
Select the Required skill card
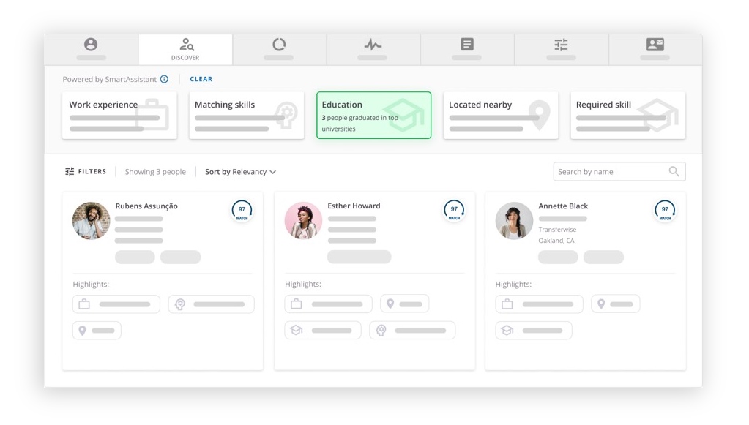point(627,116)
